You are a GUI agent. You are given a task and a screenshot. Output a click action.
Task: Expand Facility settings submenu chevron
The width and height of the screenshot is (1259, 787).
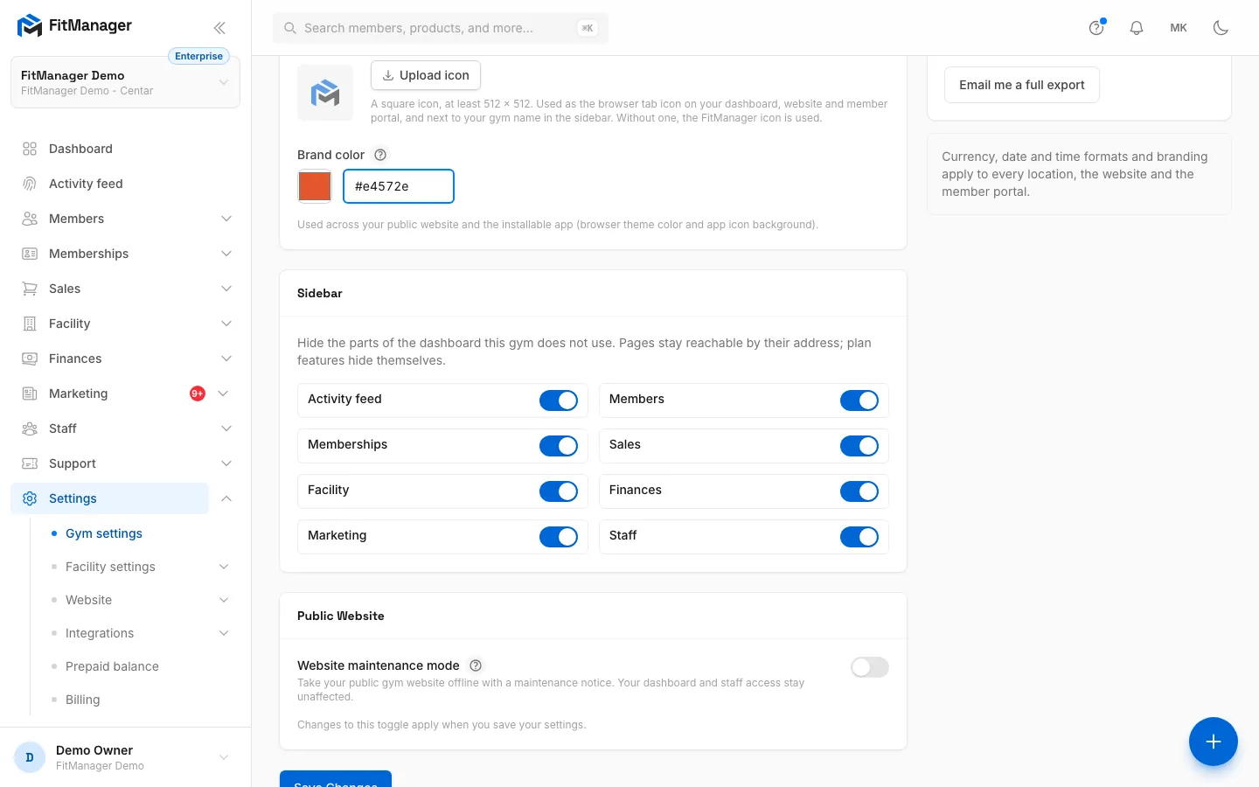point(224,567)
